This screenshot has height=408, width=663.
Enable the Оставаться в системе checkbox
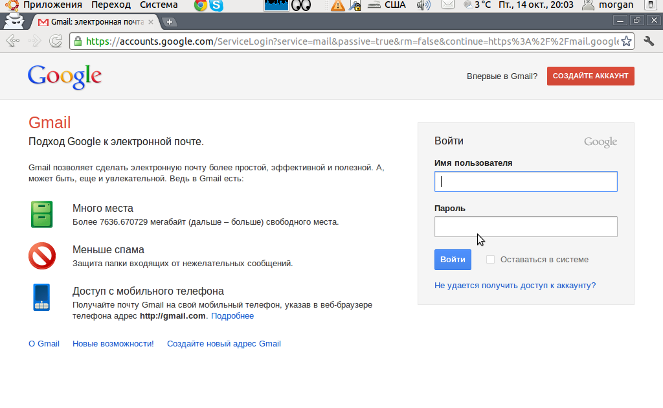click(491, 260)
